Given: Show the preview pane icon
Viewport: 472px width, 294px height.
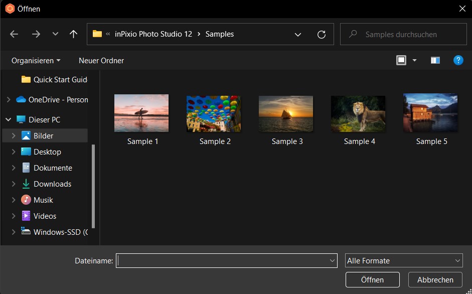Looking at the screenshot, I should pos(435,60).
